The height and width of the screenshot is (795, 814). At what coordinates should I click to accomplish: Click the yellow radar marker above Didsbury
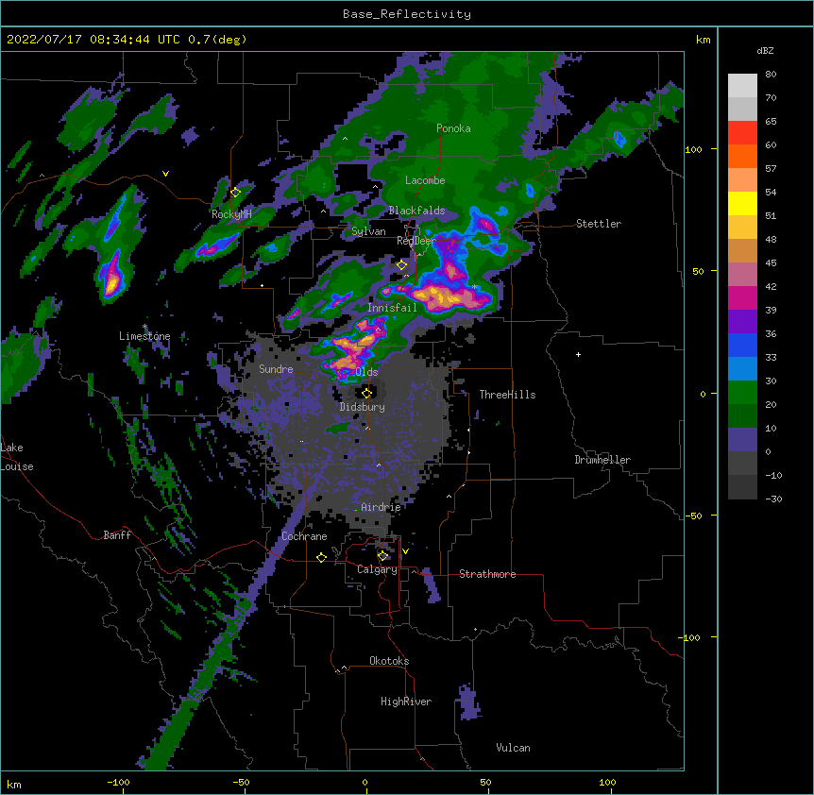pyautogui.click(x=366, y=393)
